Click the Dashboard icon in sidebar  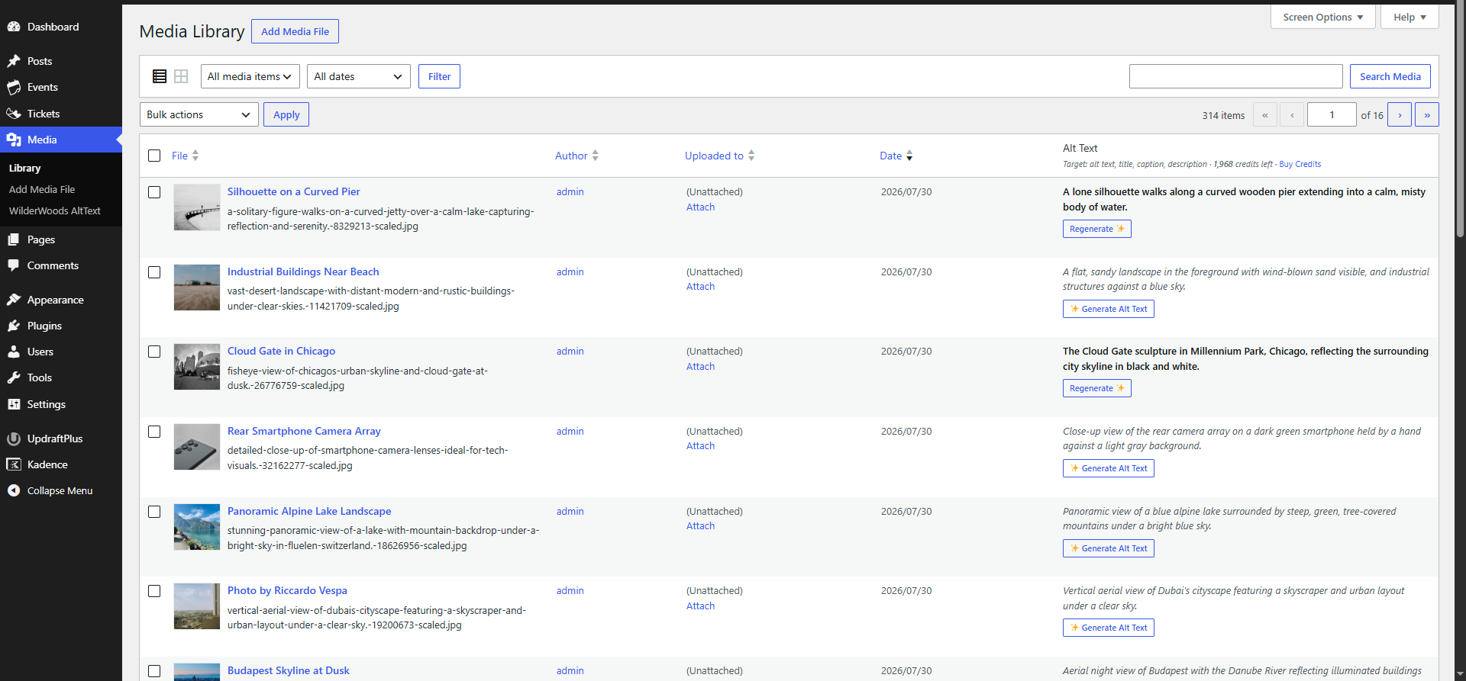click(x=14, y=27)
